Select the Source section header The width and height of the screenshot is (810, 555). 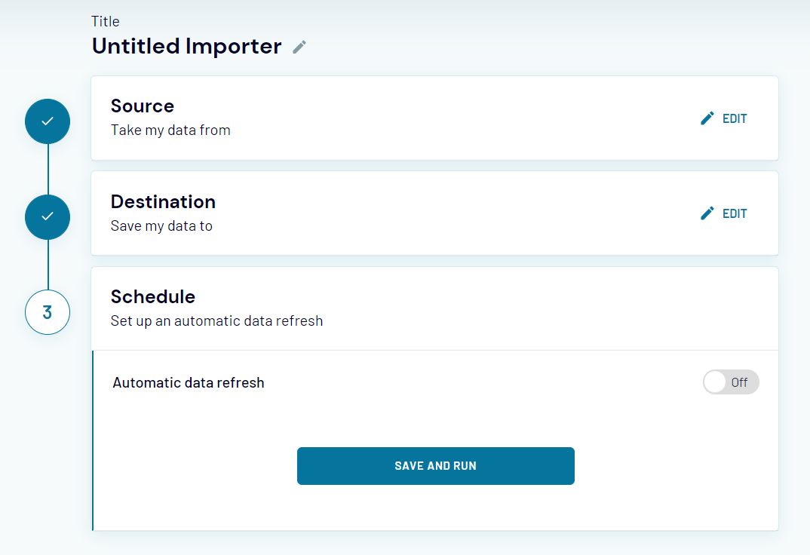point(143,106)
